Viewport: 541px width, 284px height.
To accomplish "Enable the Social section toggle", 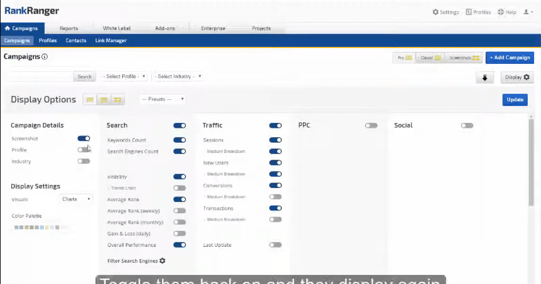I will [x=467, y=125].
